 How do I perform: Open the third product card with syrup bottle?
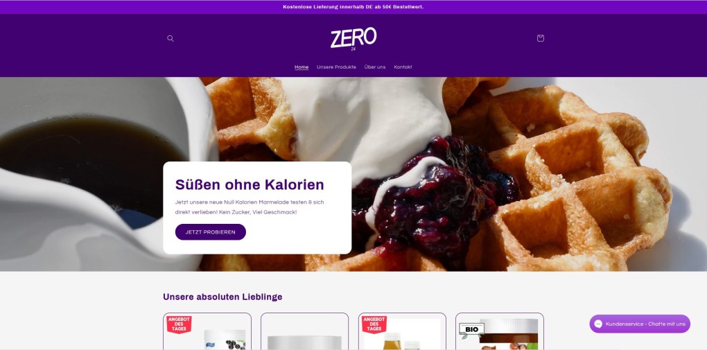coord(402,331)
